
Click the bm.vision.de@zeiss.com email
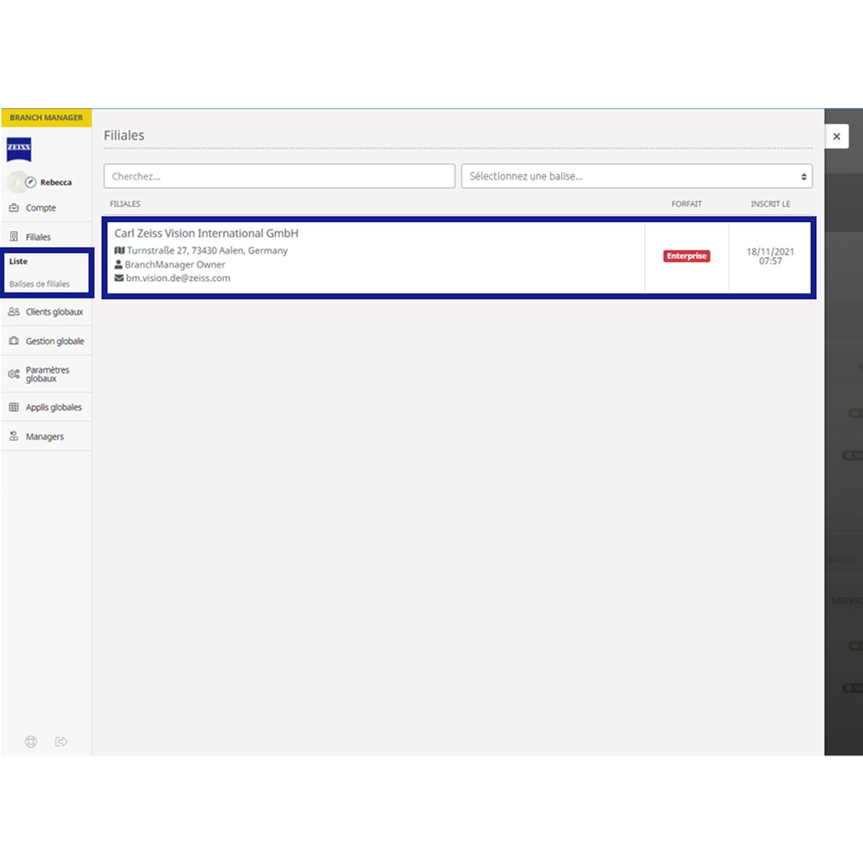178,278
